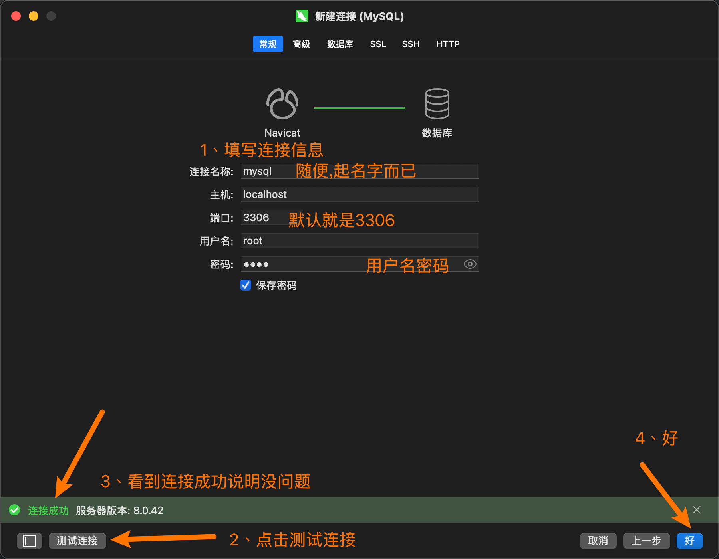The height and width of the screenshot is (559, 719).
Task: Close the window with the red button
Action: (x=16, y=16)
